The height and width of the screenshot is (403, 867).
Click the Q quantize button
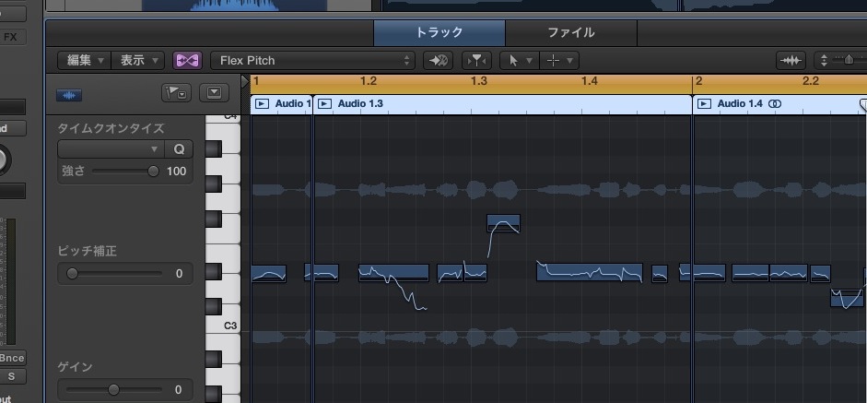pos(179,149)
